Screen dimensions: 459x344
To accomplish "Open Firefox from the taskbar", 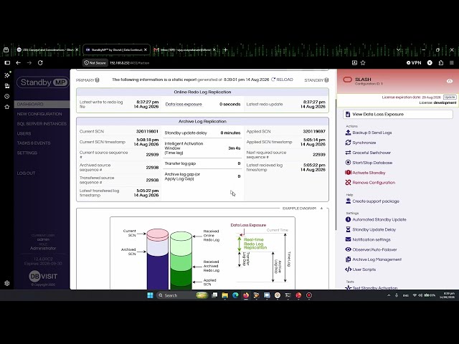I will coord(246,295).
